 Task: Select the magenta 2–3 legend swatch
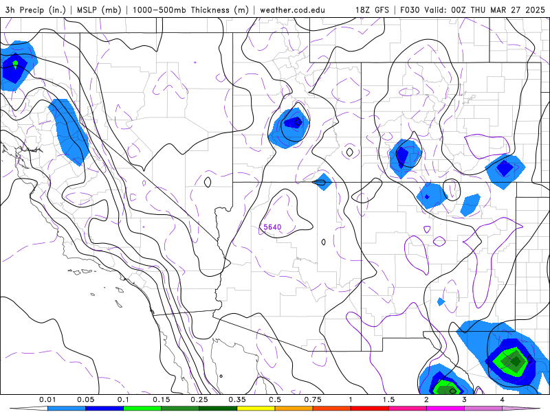click(x=445, y=409)
